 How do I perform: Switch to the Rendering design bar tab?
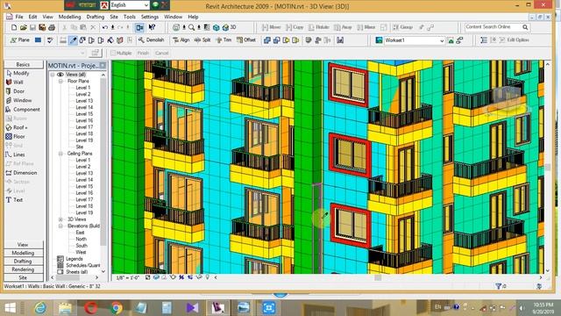click(x=24, y=269)
